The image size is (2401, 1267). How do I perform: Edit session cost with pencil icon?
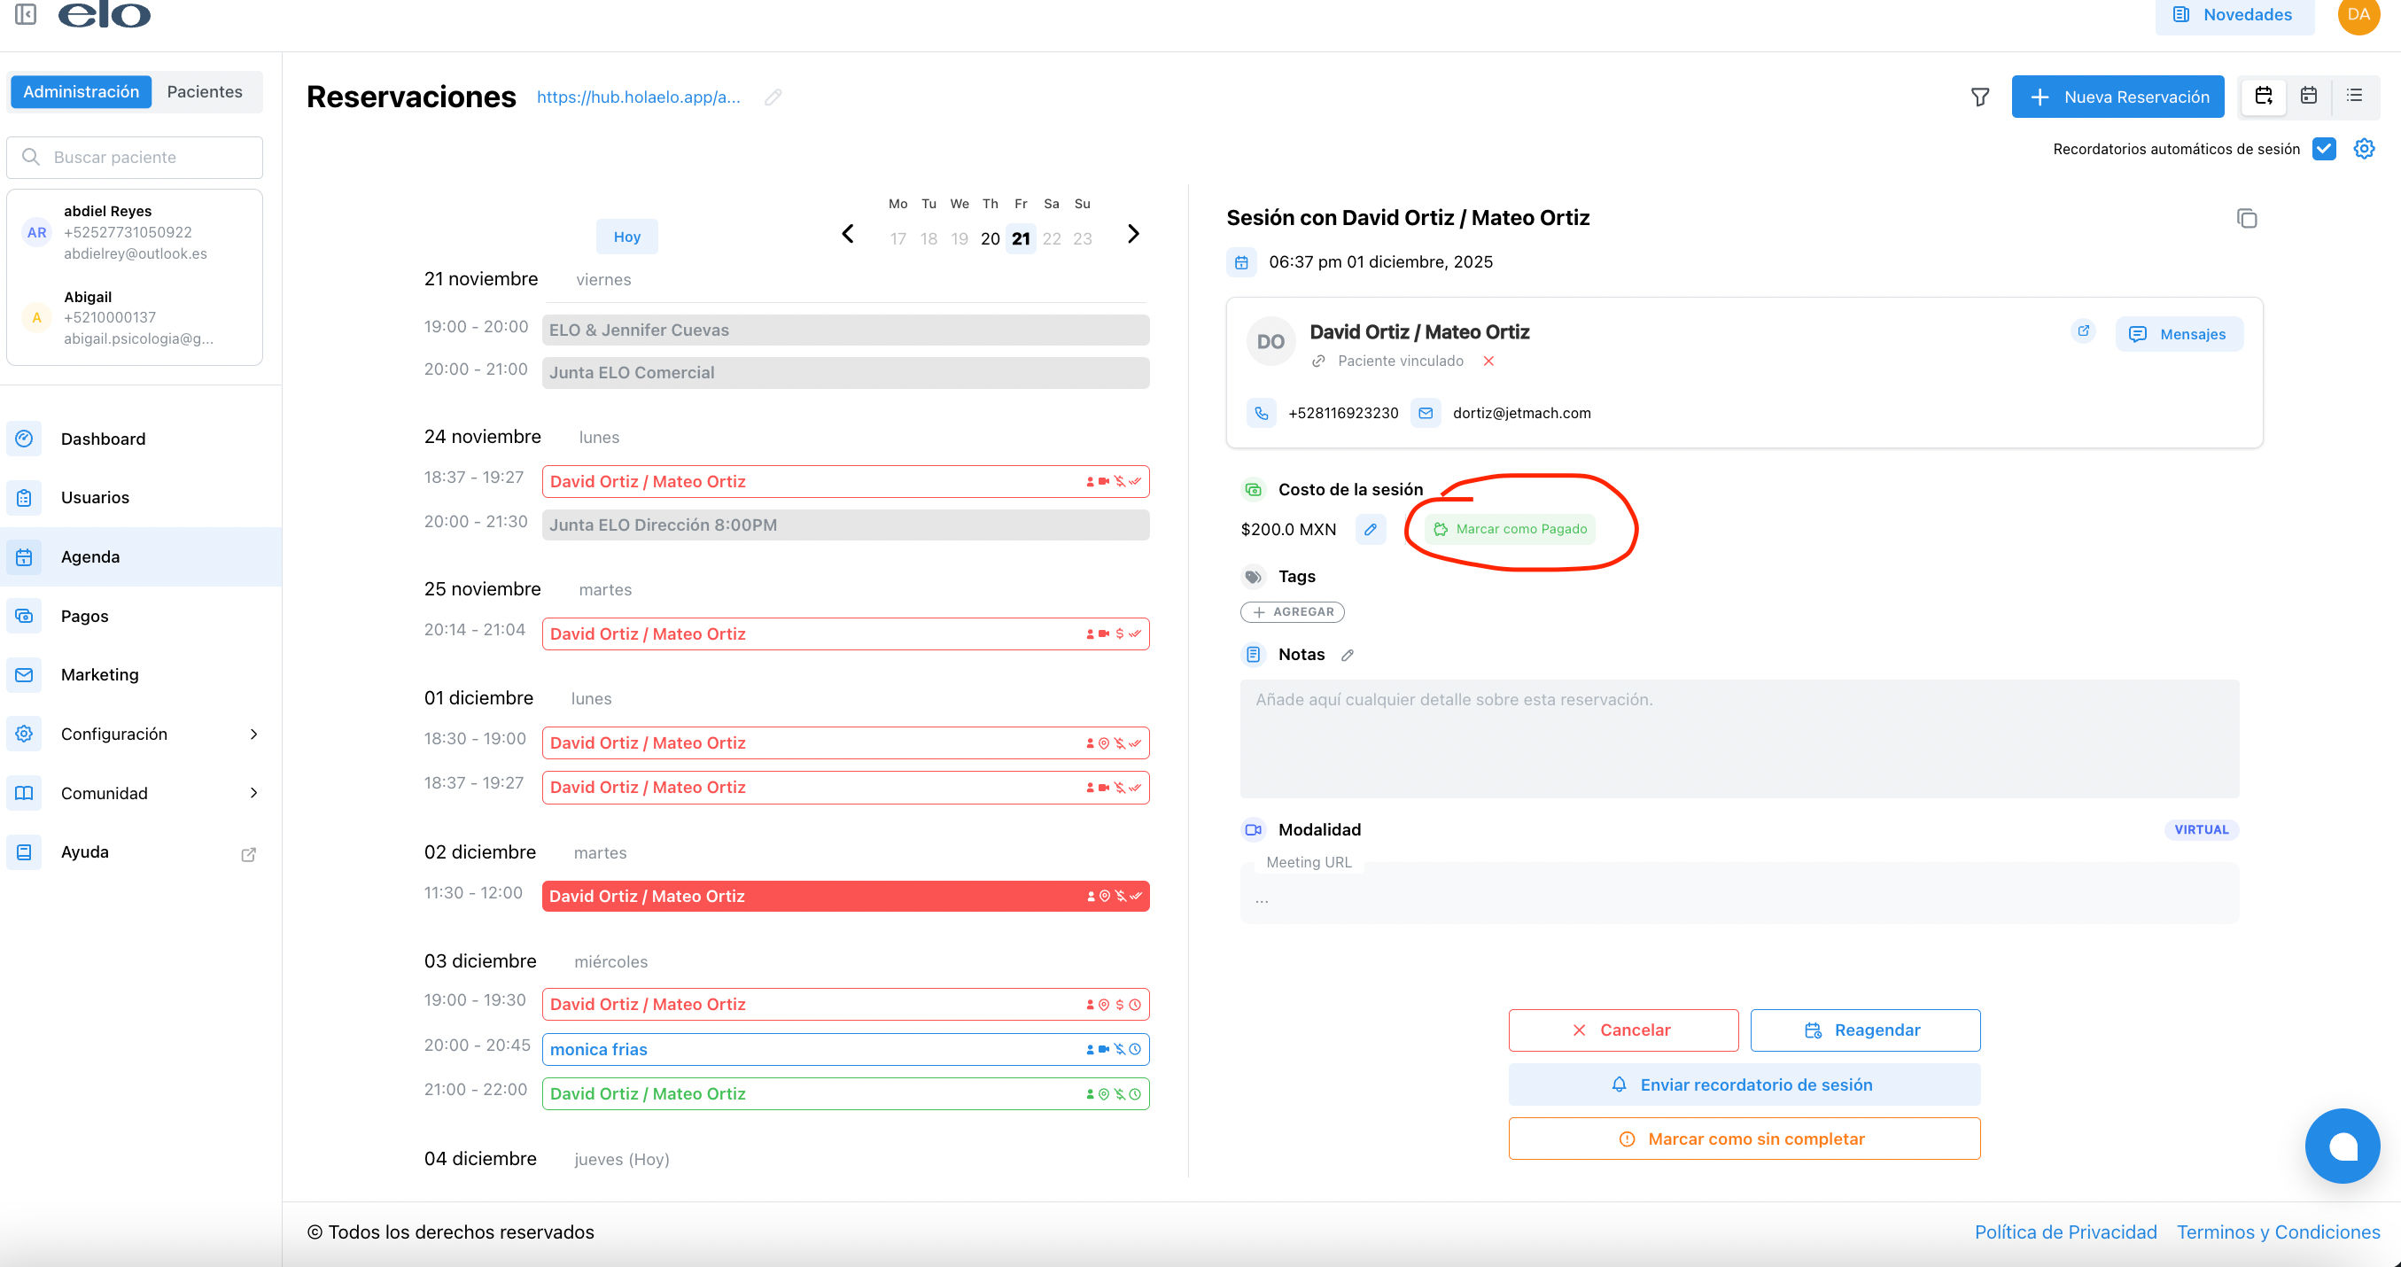[x=1370, y=530]
